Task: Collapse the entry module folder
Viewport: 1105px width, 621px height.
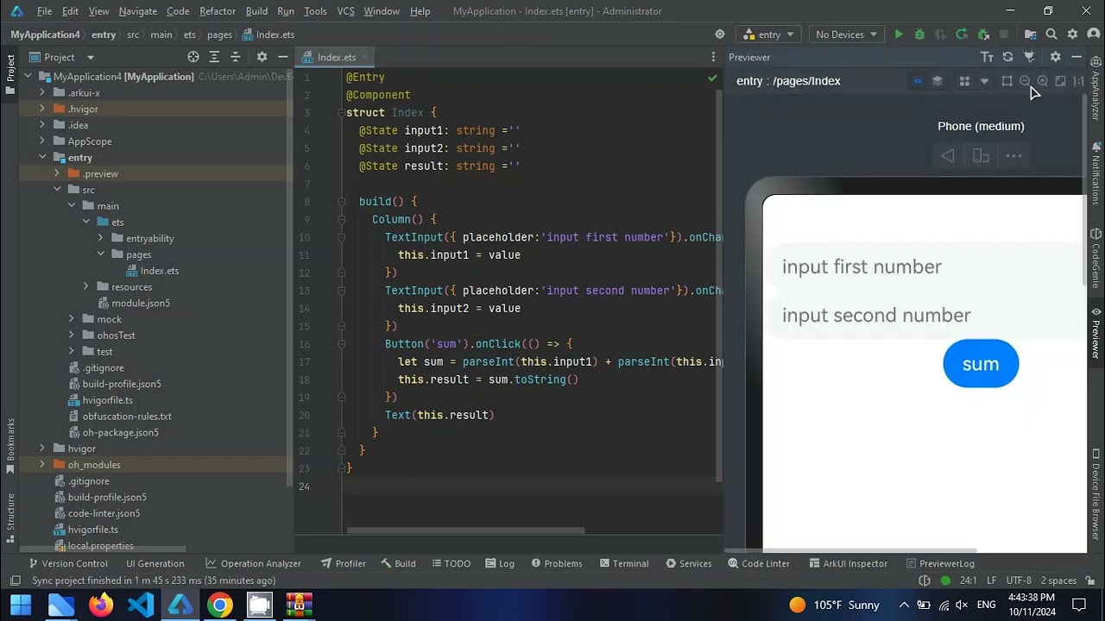Action: 42,157
